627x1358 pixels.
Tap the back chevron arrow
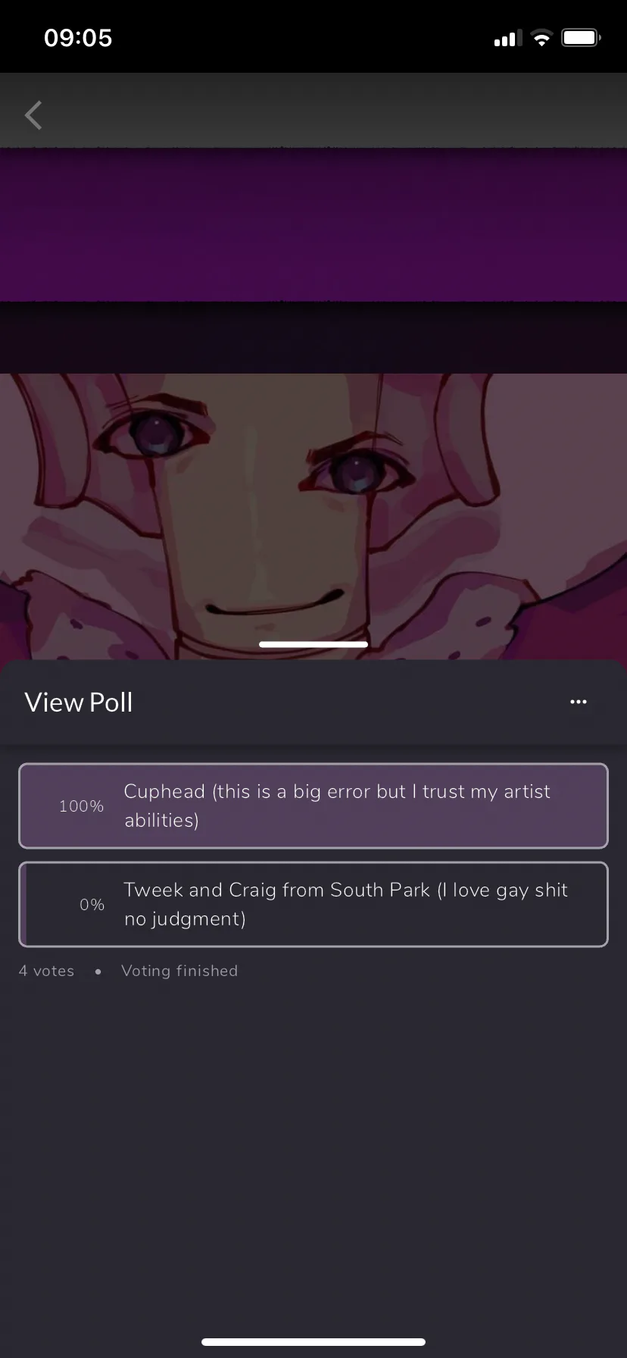33,115
